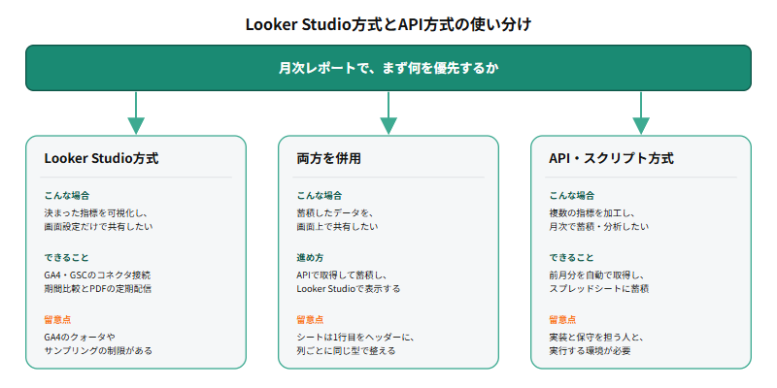The width and height of the screenshot is (777, 388).
Task: Select the green banner '月次レポートで、まず何を優先するか'
Action: click(x=388, y=68)
